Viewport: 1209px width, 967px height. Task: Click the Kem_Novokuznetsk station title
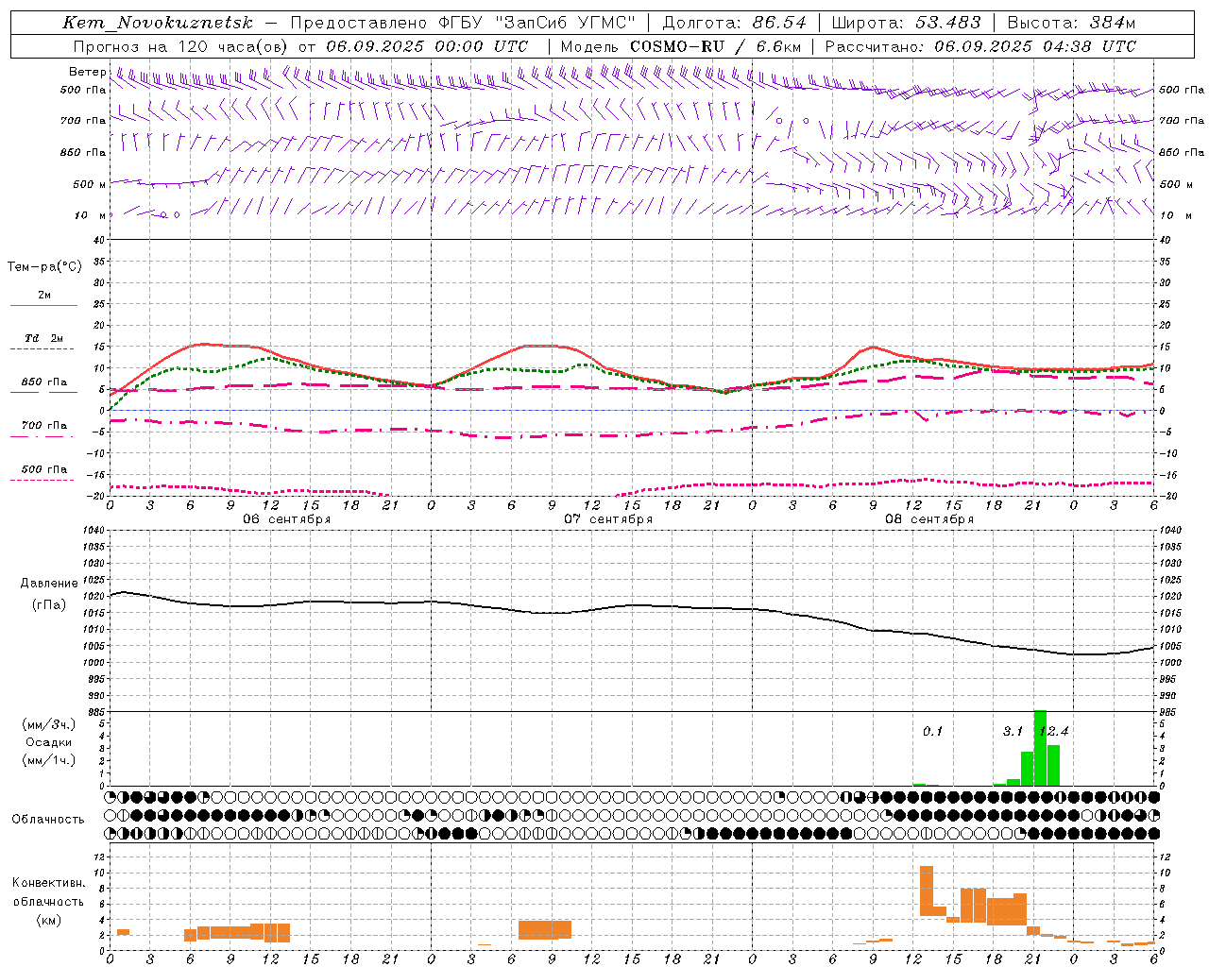158,23
